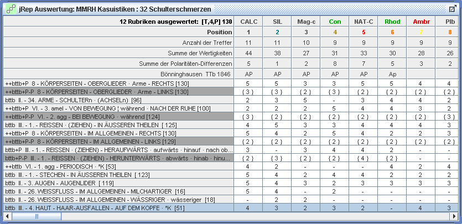Click the jRep window icon in title bar
462x224 pixels.
pos(9,9)
